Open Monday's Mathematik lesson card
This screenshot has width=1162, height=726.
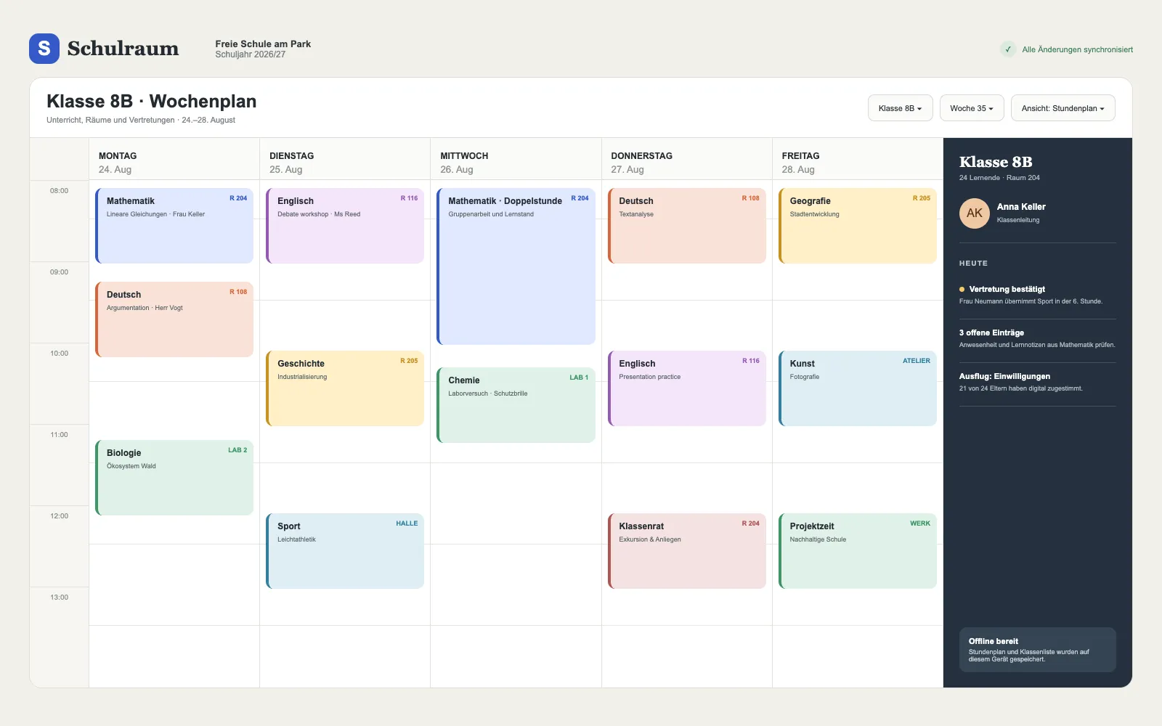pyautogui.click(x=174, y=226)
